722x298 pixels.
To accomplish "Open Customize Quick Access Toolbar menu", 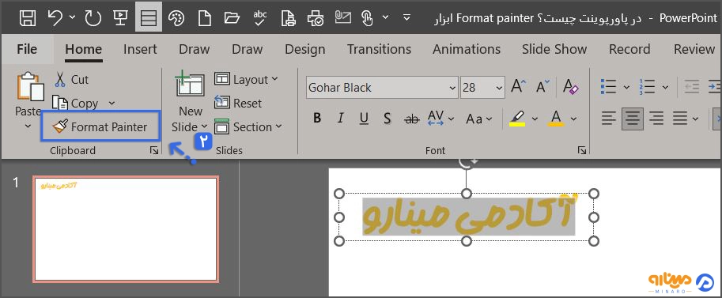I will (406, 17).
